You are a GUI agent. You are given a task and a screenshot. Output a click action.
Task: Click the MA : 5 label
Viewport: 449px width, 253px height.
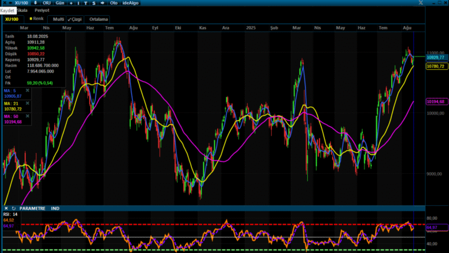tap(10, 91)
